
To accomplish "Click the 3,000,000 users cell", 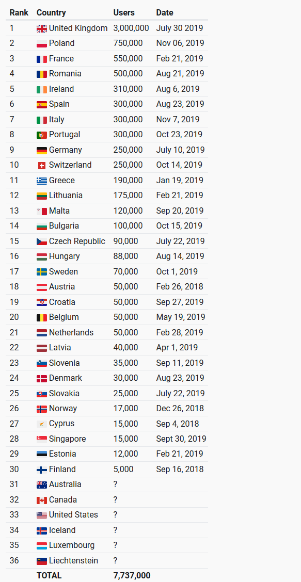I will tap(131, 28).
